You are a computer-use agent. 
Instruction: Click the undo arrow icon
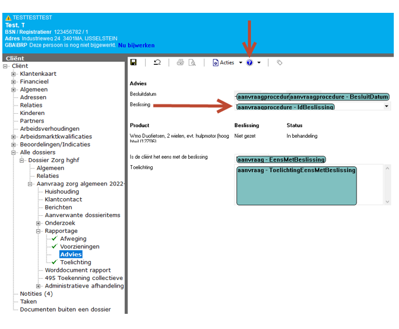[157, 62]
